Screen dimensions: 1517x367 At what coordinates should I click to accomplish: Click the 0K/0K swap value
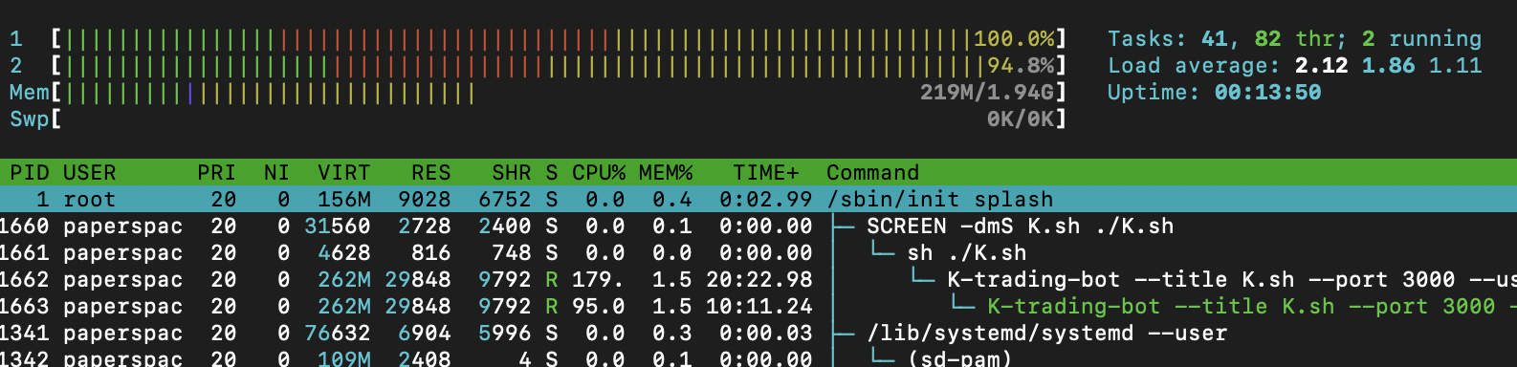click(x=1021, y=119)
